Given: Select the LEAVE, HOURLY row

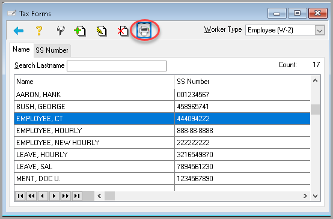Looking at the screenshot, I should coord(162,155).
